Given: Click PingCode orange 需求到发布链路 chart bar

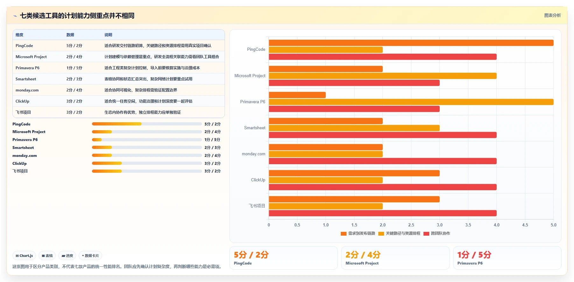Looking at the screenshot, I should 411,43.
